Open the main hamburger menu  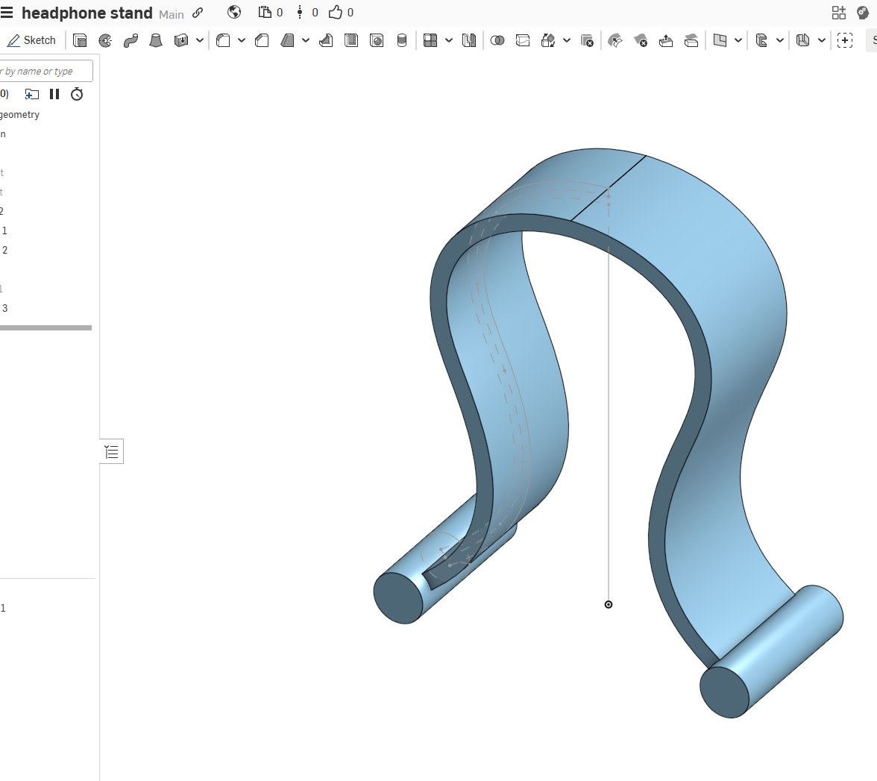coord(7,12)
